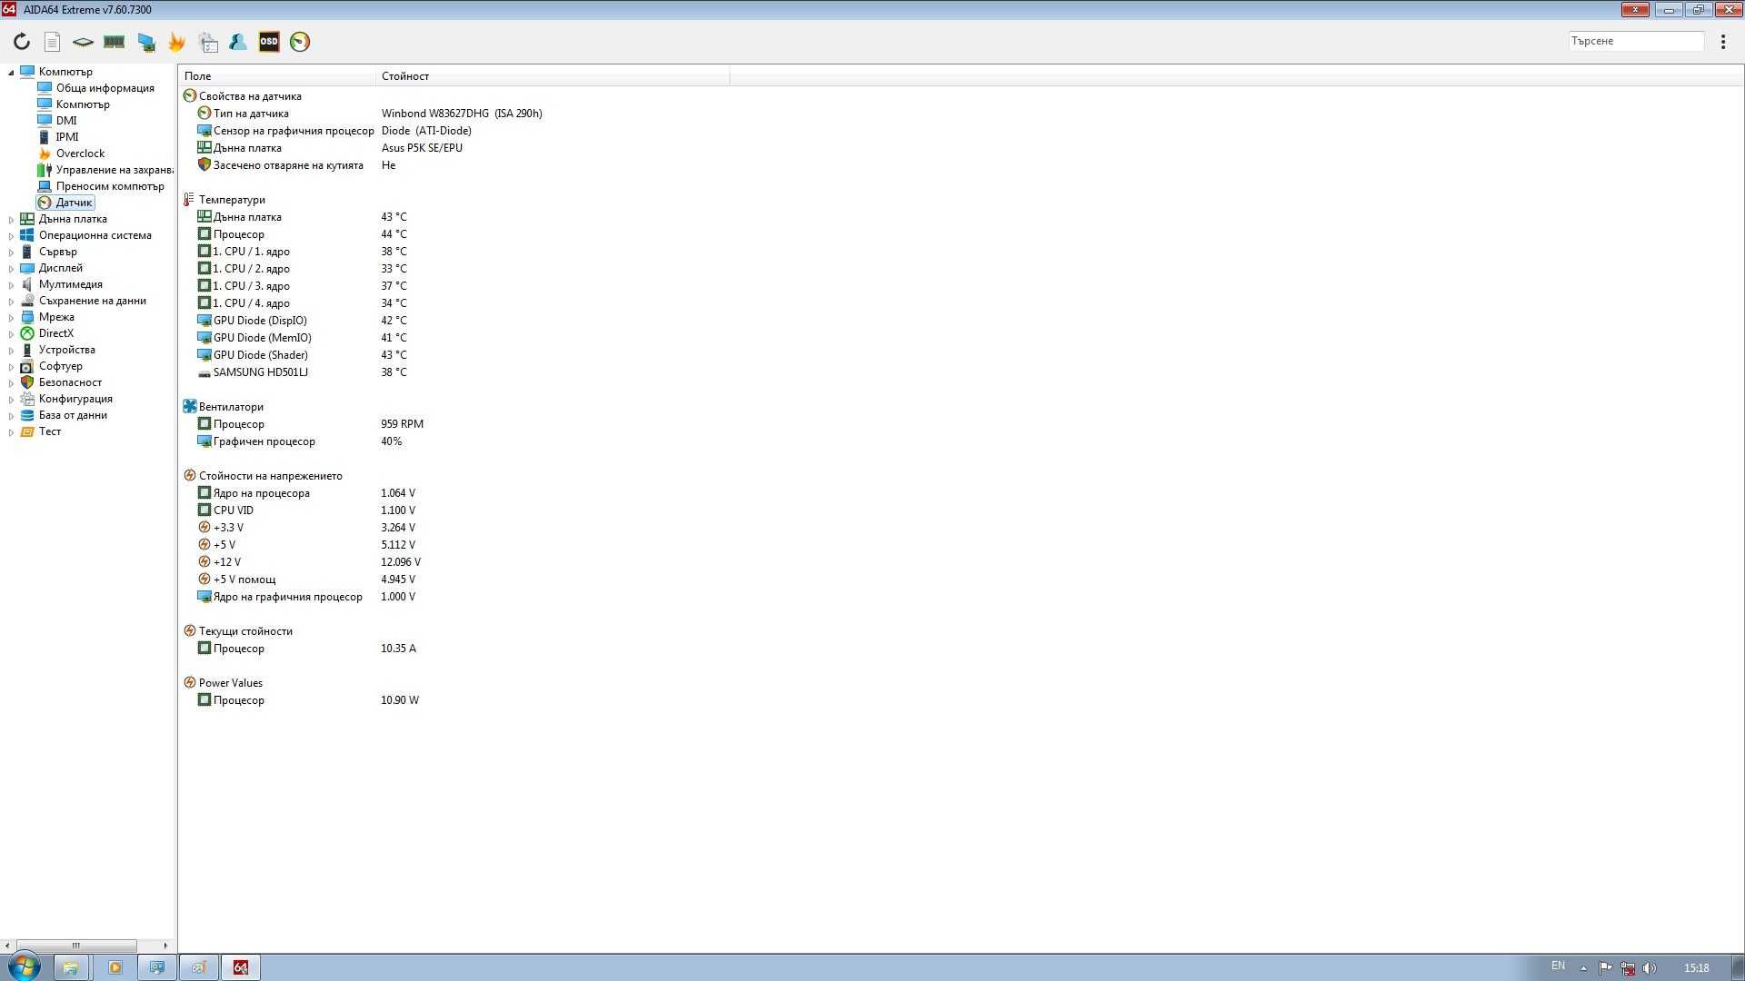
Task: Click the monitor and card toolbar icon
Action: [145, 42]
